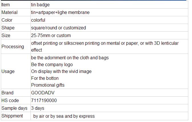Screen dimensions: 192x122
Task: Select the 'GOODADV' brand value
Action: click(x=43, y=93)
